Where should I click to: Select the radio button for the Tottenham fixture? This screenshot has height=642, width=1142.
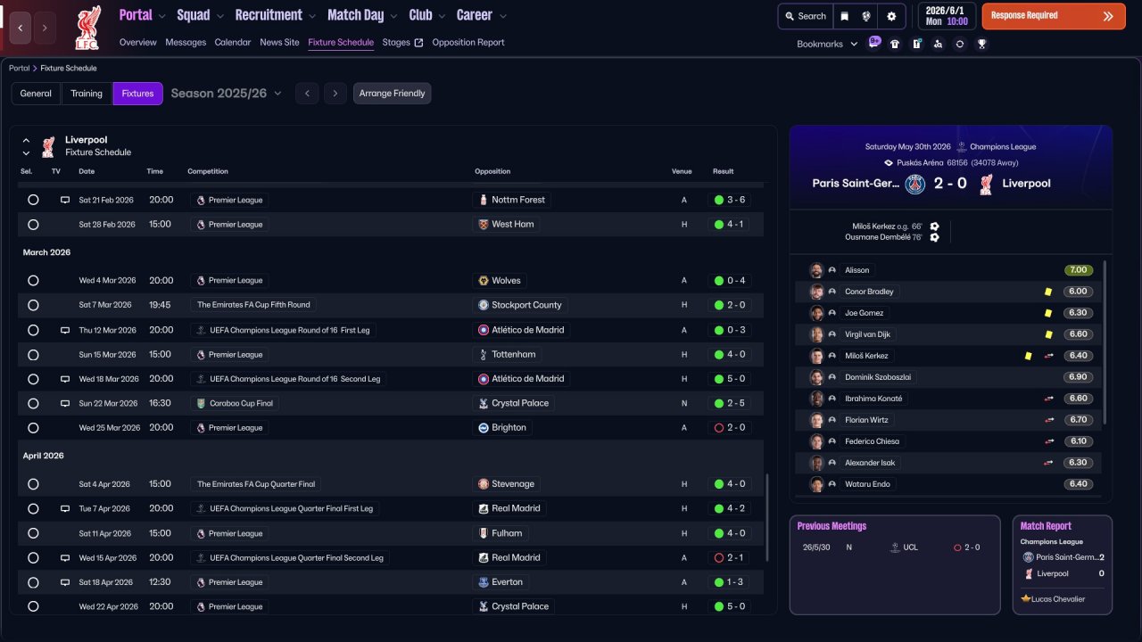(33, 354)
